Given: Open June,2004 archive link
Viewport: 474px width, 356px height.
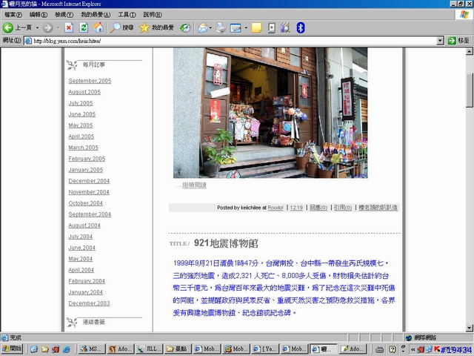Looking at the screenshot, I should click(x=81, y=248).
